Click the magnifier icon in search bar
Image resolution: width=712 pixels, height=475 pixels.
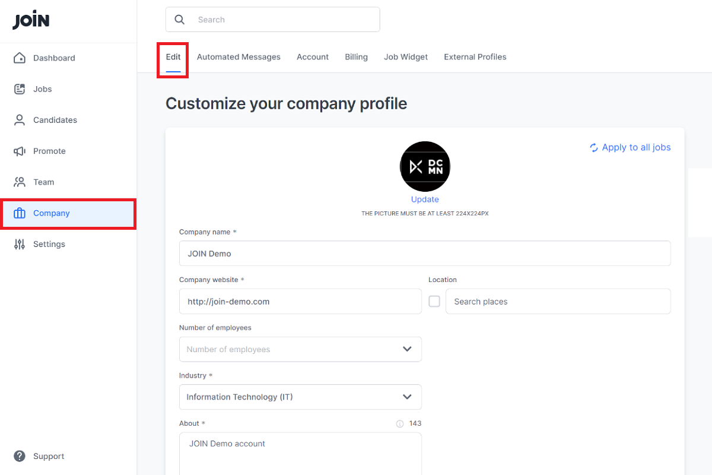(x=180, y=20)
